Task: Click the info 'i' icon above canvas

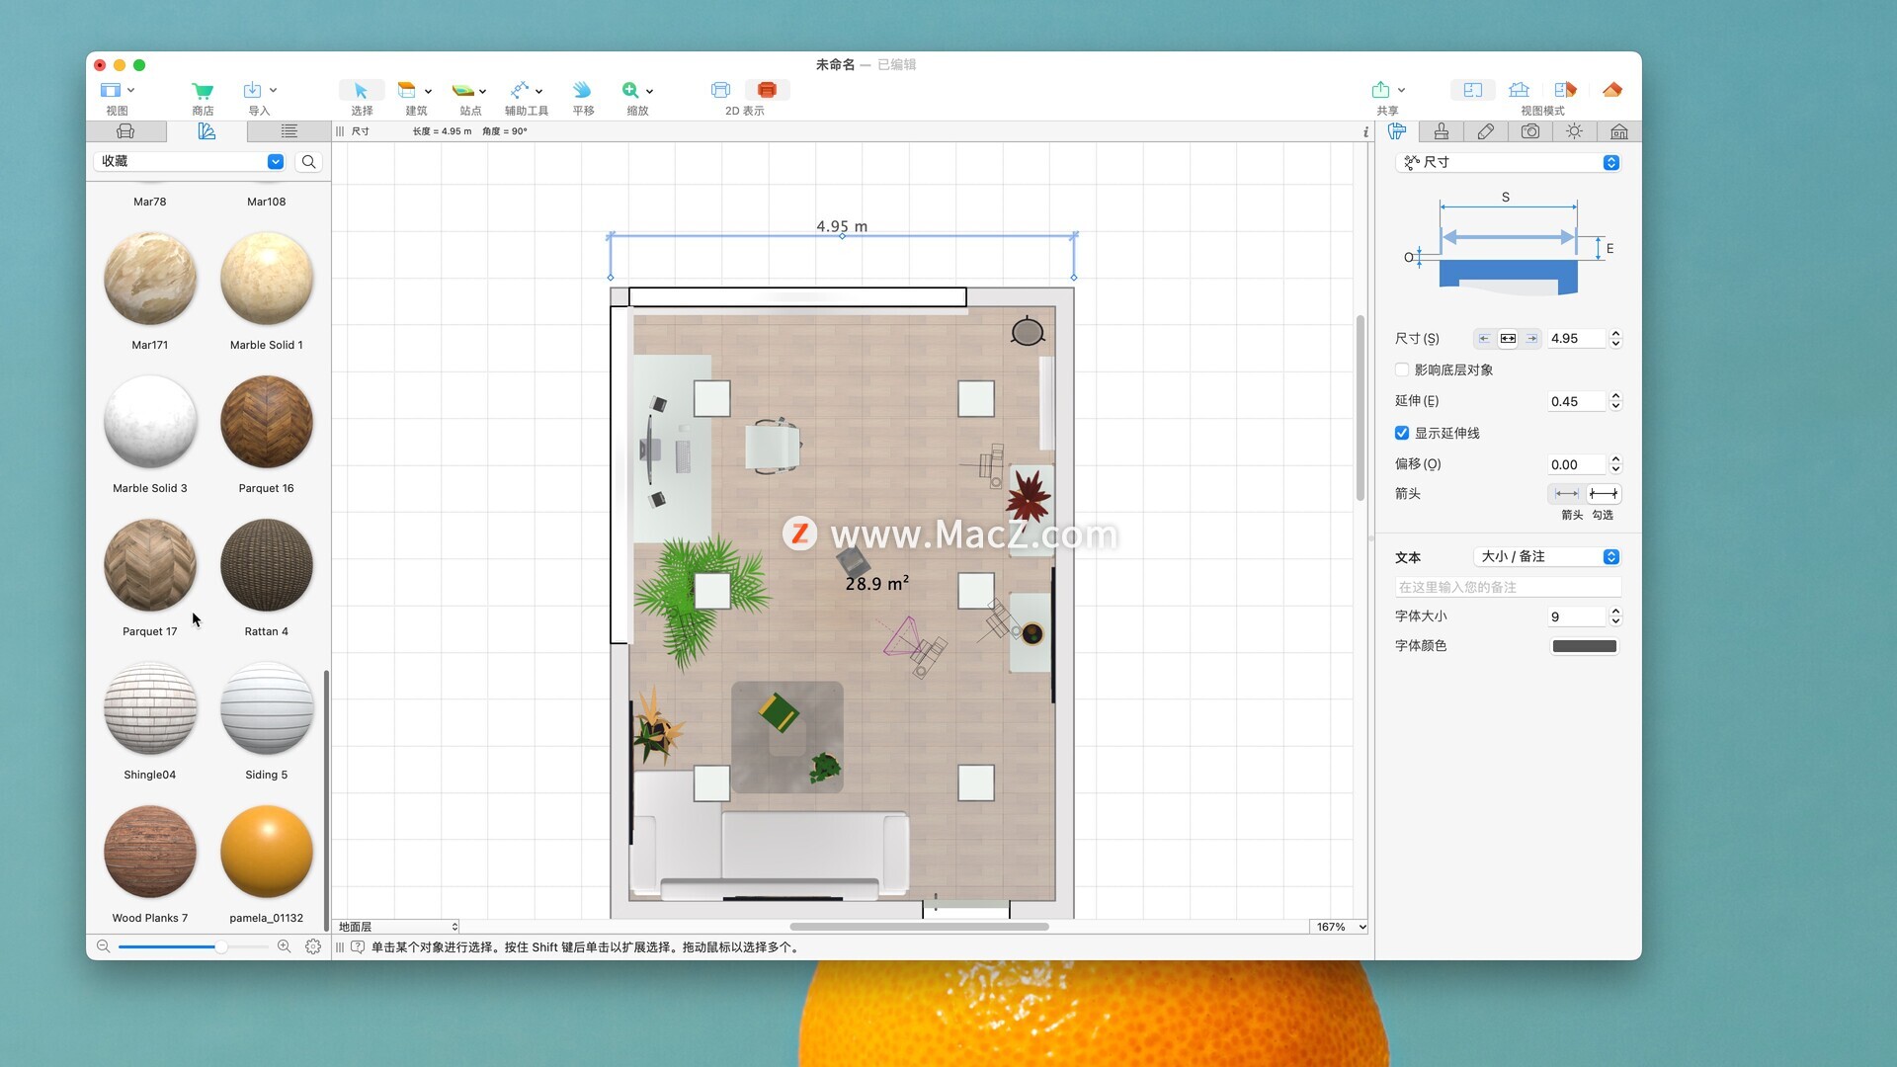Action: coord(1365,131)
